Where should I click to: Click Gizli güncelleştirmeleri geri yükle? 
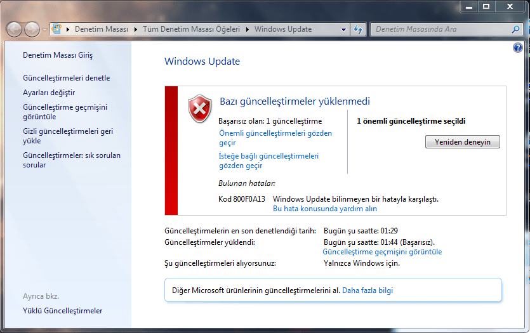[x=68, y=136]
